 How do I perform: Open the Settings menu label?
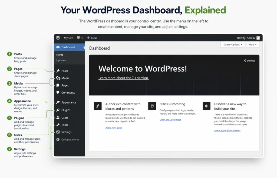[67, 132]
